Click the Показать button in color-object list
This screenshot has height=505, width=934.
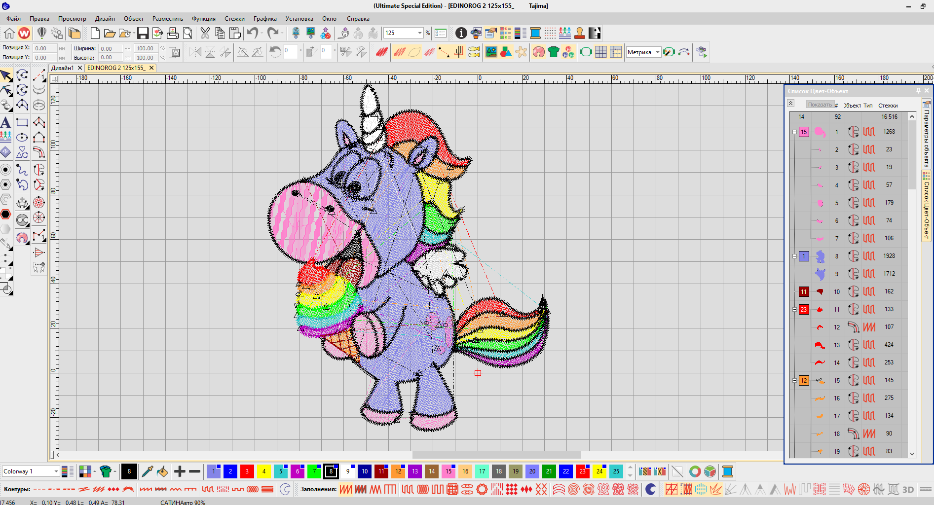[820, 105]
